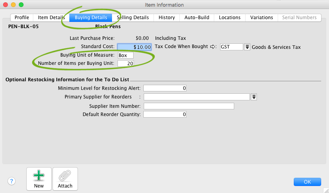Switch to the Auto-Build tab
Screen dimensions: 329x193
197,18
